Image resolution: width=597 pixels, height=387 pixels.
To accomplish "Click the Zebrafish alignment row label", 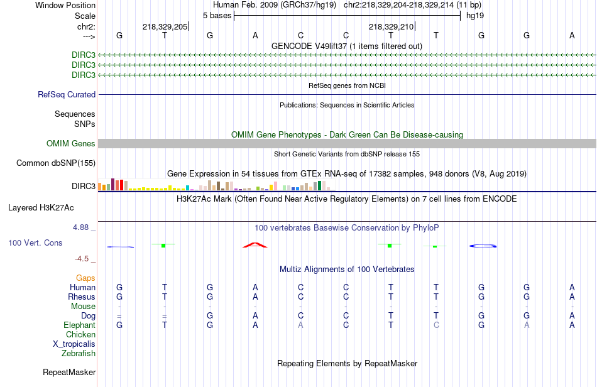I will point(79,353).
